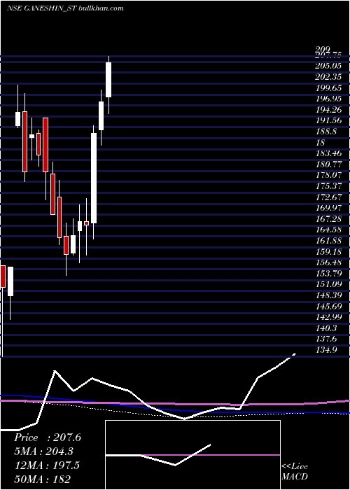Select the 199.65 price axis label
This screenshot has height=490, width=350.
[328, 87]
